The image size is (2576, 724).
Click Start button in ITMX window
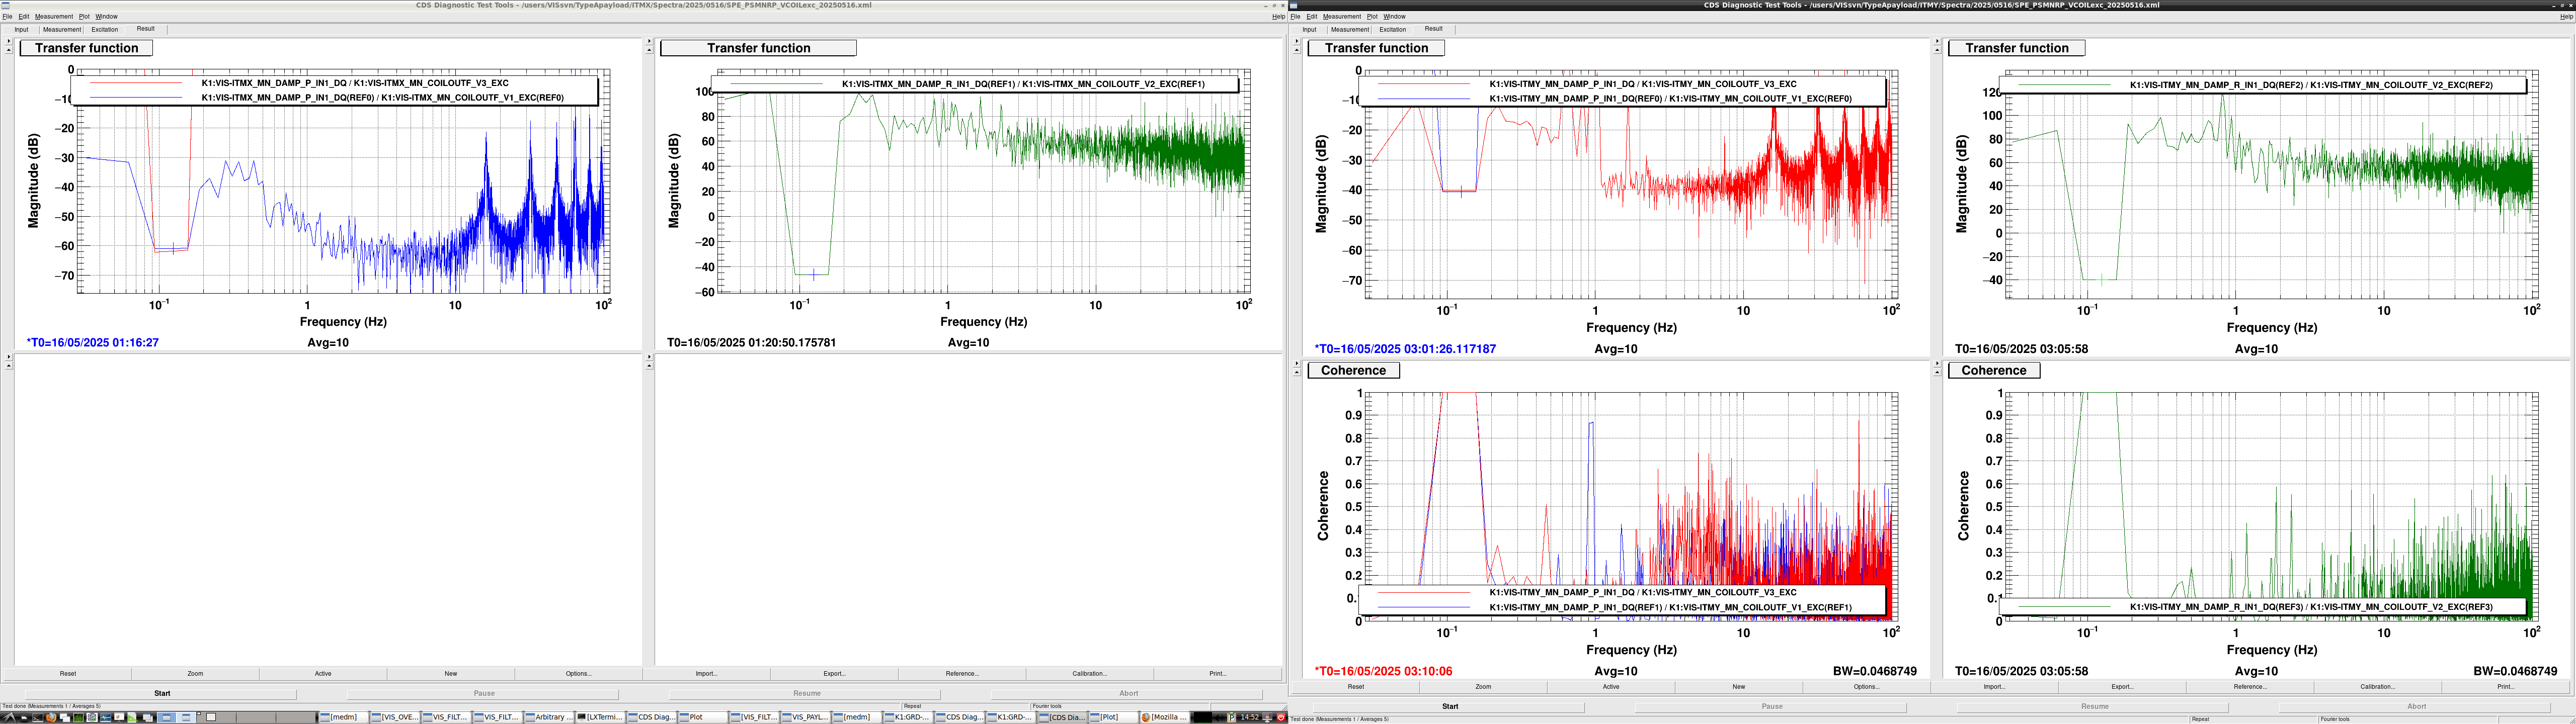[x=162, y=693]
